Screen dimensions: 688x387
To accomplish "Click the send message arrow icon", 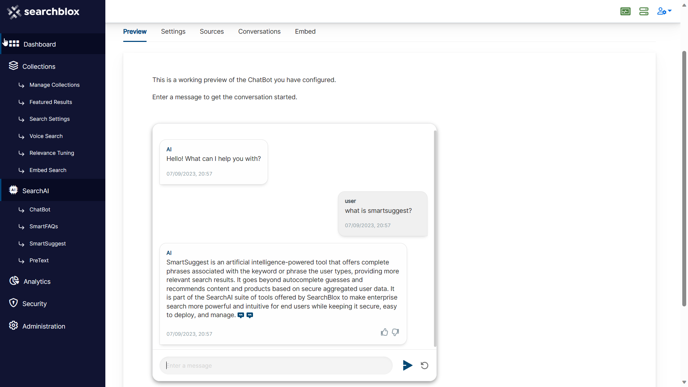I will click(x=407, y=365).
